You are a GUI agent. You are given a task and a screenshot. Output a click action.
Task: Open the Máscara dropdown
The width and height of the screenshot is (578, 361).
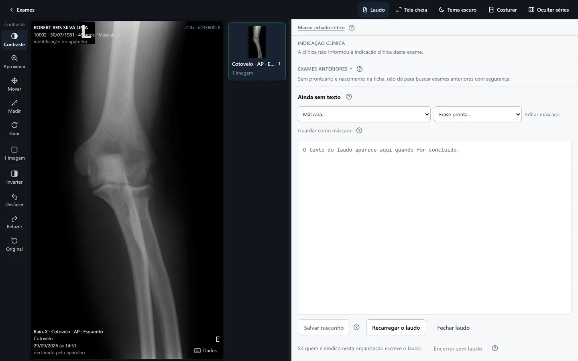pyautogui.click(x=364, y=114)
